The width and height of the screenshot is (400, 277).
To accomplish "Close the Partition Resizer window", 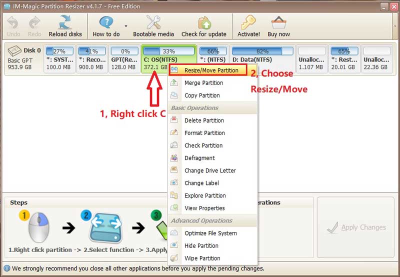I will point(394,6).
